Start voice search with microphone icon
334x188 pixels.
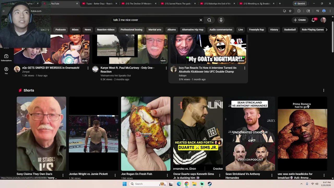(221, 20)
